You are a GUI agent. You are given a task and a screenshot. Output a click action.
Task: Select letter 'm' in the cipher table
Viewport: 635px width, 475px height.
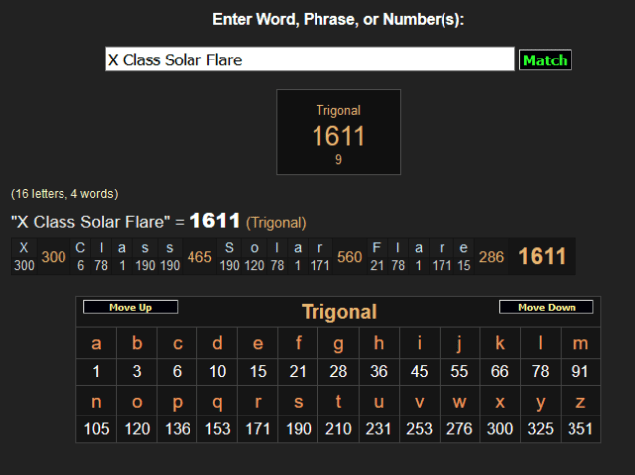point(580,345)
